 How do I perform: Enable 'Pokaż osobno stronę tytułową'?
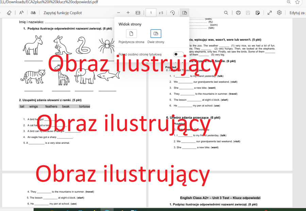point(178,54)
